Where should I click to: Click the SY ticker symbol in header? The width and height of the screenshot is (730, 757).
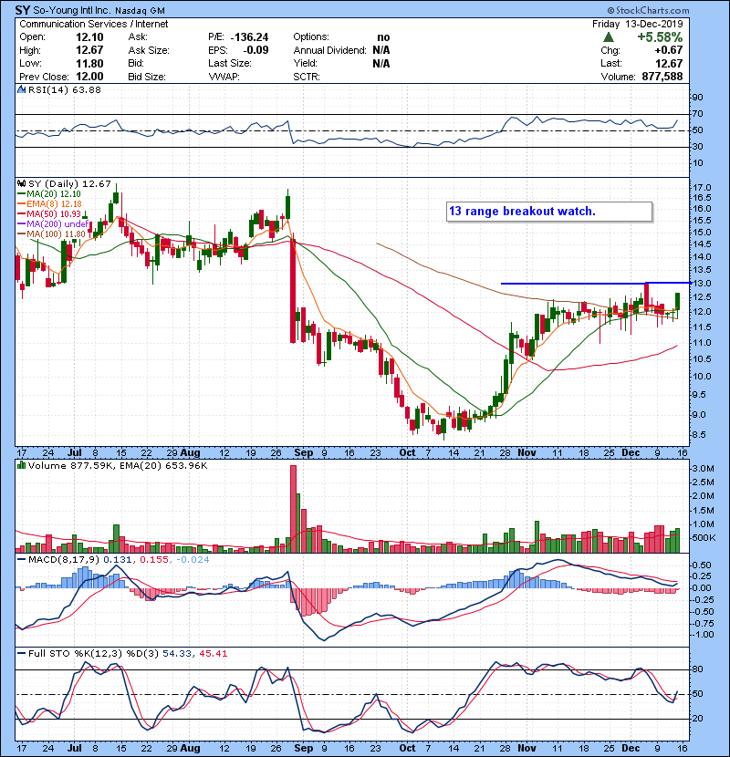[23, 10]
